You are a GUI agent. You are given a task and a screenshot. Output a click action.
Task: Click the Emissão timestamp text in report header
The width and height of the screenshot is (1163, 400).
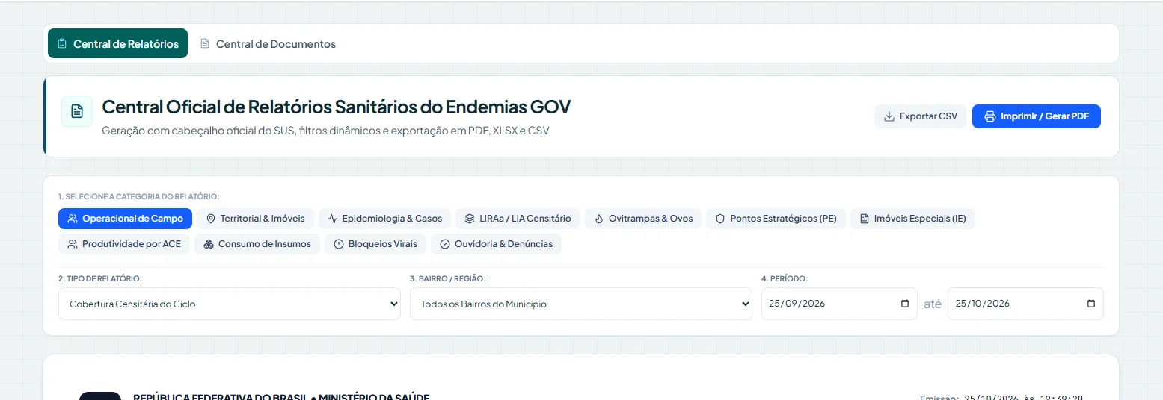(x=1001, y=397)
